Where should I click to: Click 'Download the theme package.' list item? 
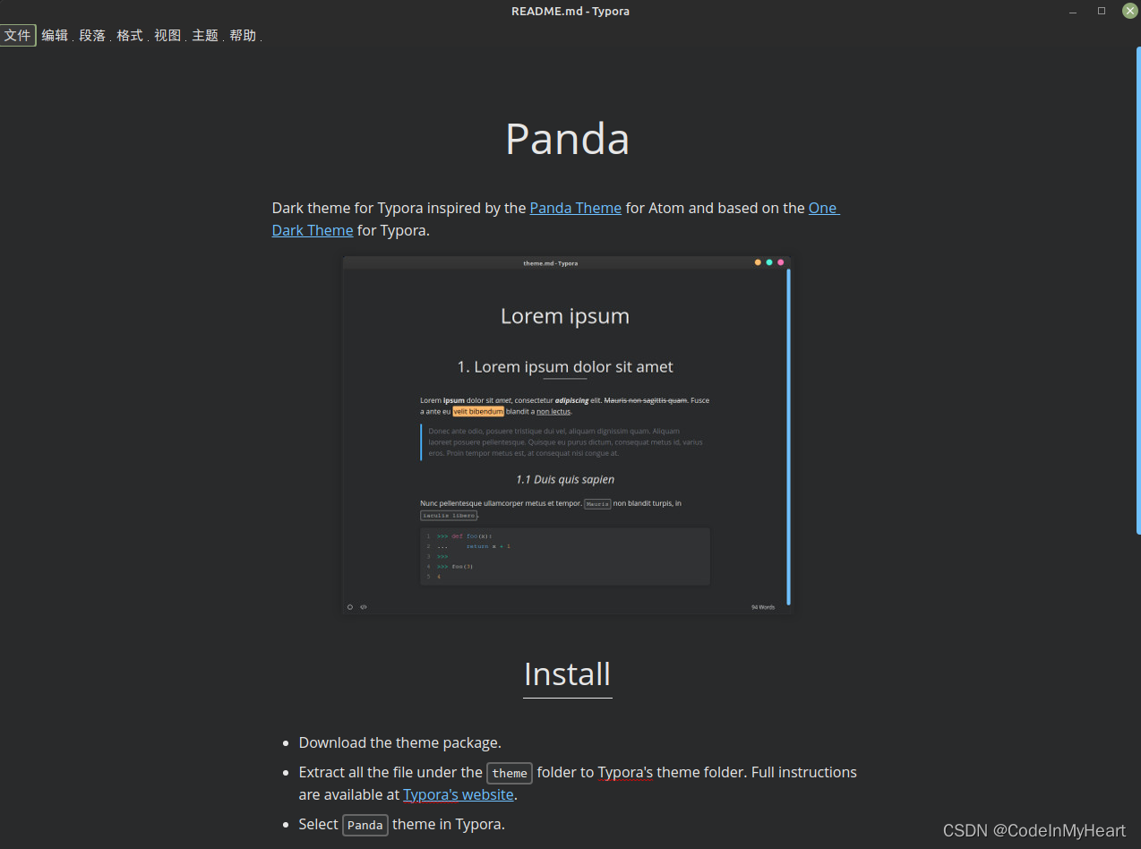point(400,742)
